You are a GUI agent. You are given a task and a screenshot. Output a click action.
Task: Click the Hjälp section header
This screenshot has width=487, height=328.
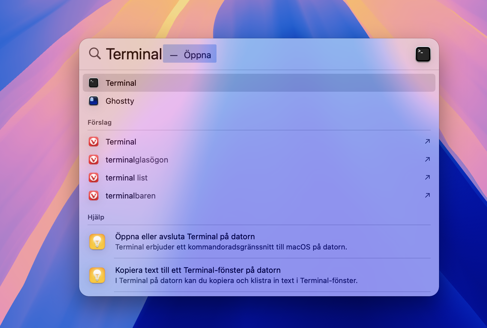tap(96, 217)
